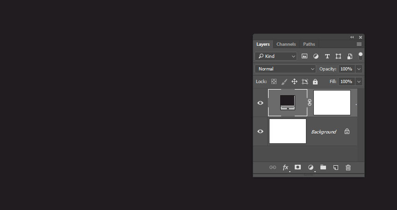This screenshot has width=397, height=210.
Task: Switch to the Channels tab
Action: 286,44
